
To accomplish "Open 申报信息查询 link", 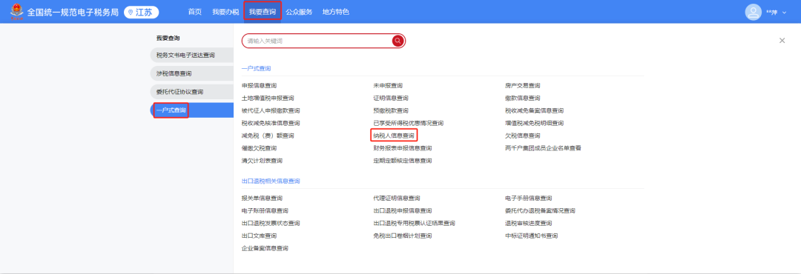I will pyautogui.click(x=259, y=85).
